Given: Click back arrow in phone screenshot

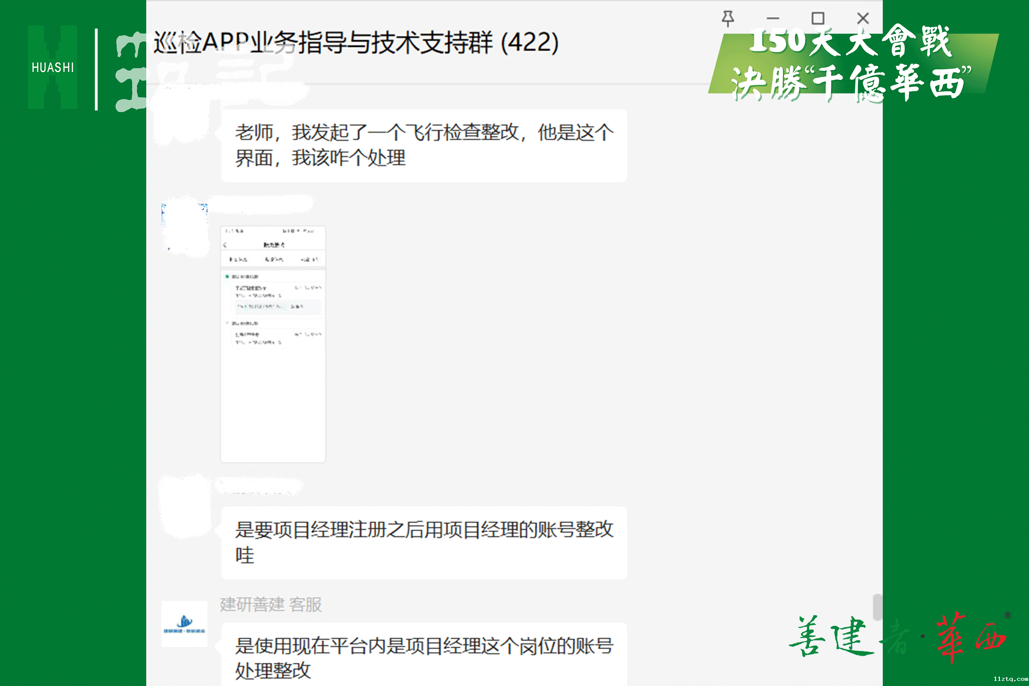Looking at the screenshot, I should 226,245.
